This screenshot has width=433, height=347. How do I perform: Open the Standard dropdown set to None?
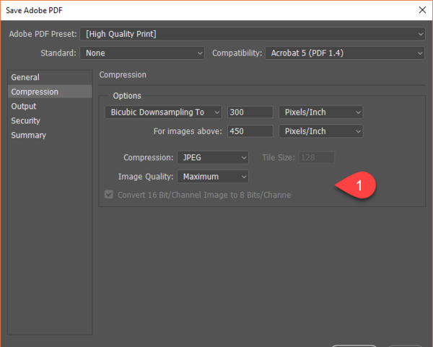142,53
